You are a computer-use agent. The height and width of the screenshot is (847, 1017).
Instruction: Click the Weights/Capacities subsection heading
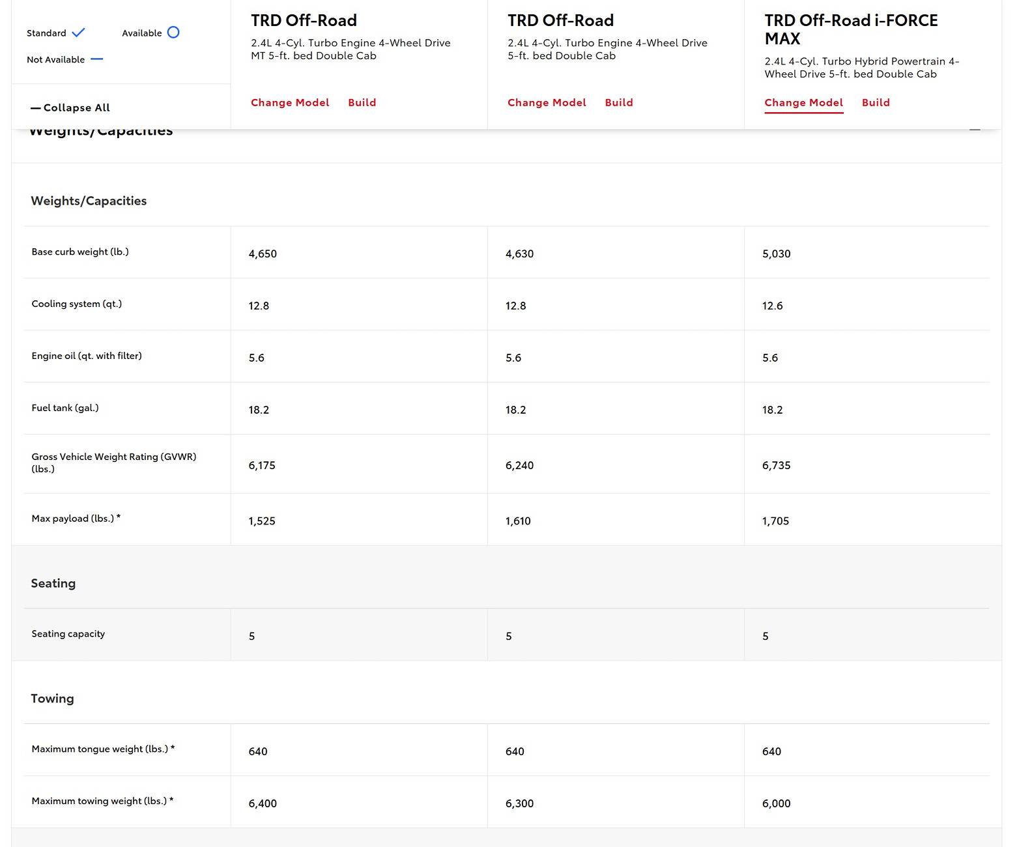89,201
